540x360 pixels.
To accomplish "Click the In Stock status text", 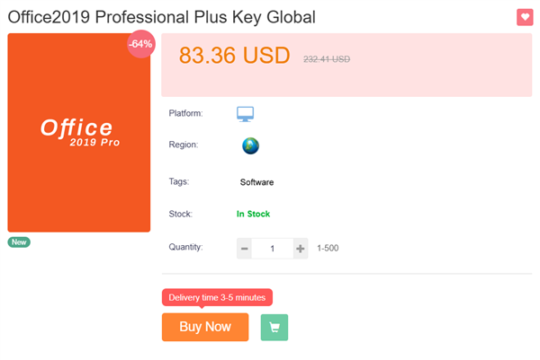I will 253,215.
